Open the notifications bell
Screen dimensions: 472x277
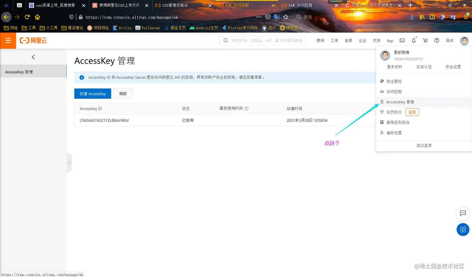coord(413,41)
